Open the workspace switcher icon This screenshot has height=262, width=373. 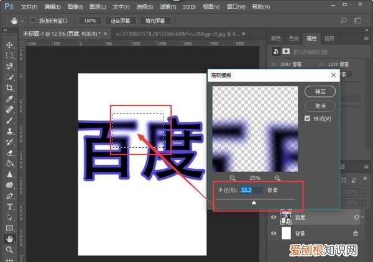[357, 20]
